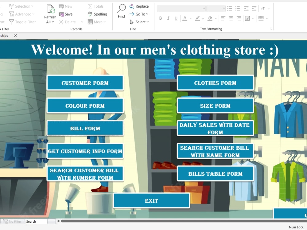Click the horizontal scrollbar left arrow
The image size is (307, 230).
(58, 221)
